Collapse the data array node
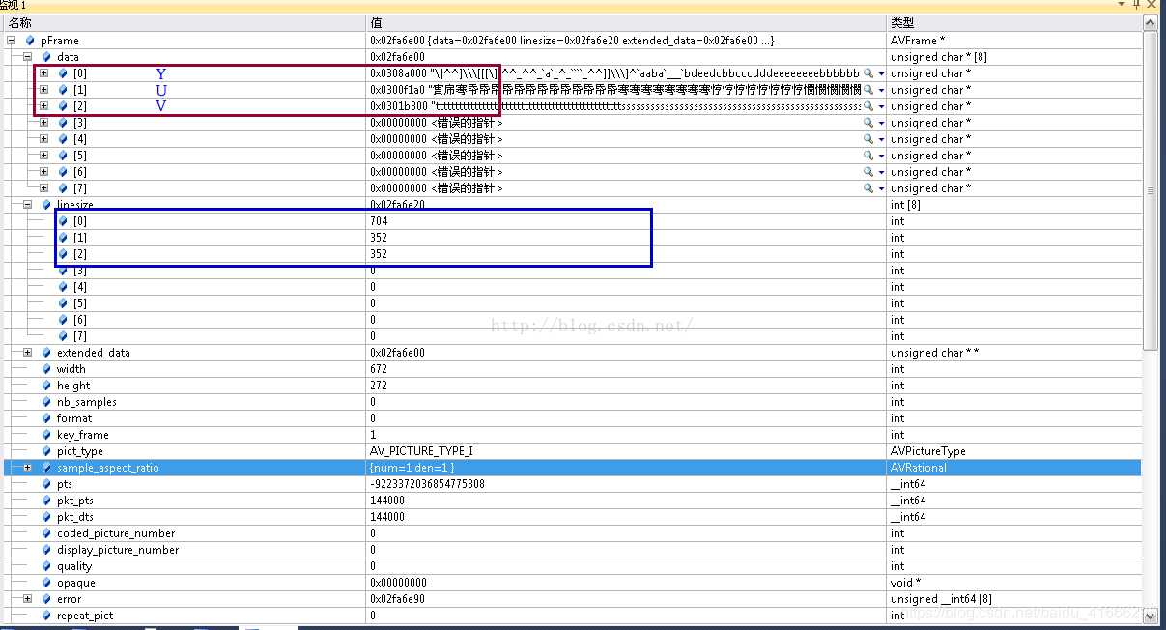The image size is (1166, 630). pyautogui.click(x=27, y=57)
